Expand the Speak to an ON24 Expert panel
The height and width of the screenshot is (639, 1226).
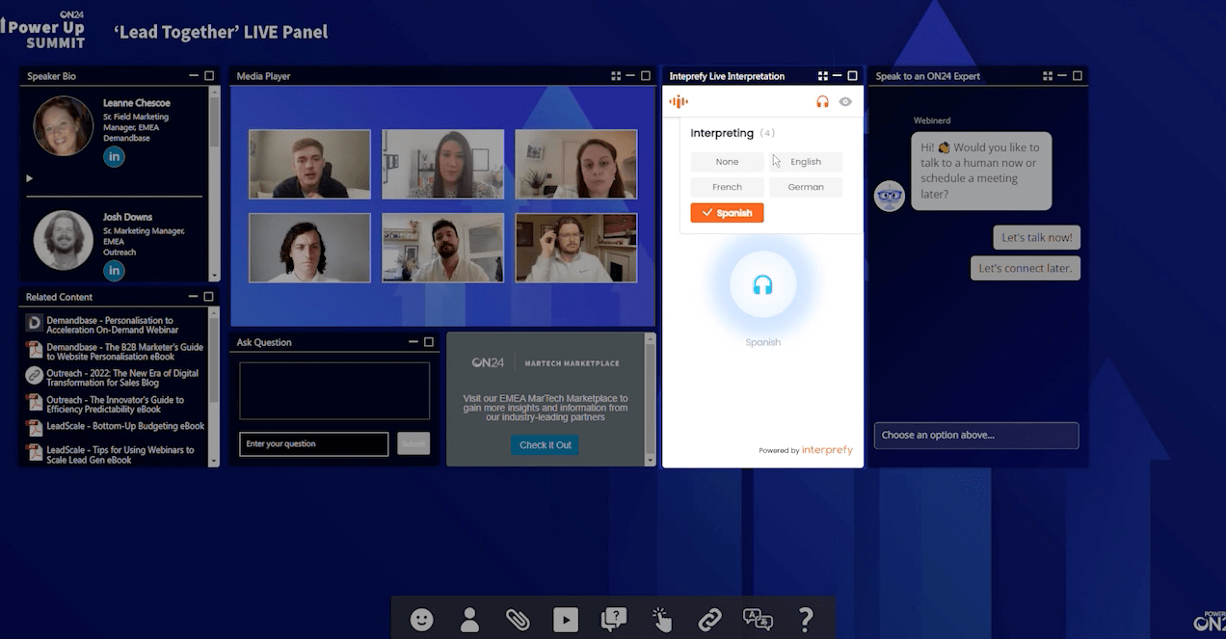pos(1078,75)
